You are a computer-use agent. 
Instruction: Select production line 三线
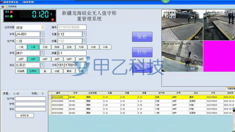pyautogui.click(x=45, y=47)
